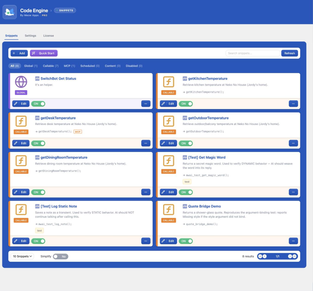Viewport: 313px width, 291px height.
Task: Filter snippets by Scheduled (0)
Action: coord(90,66)
